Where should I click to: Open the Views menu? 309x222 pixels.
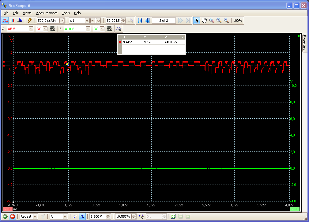(27, 13)
